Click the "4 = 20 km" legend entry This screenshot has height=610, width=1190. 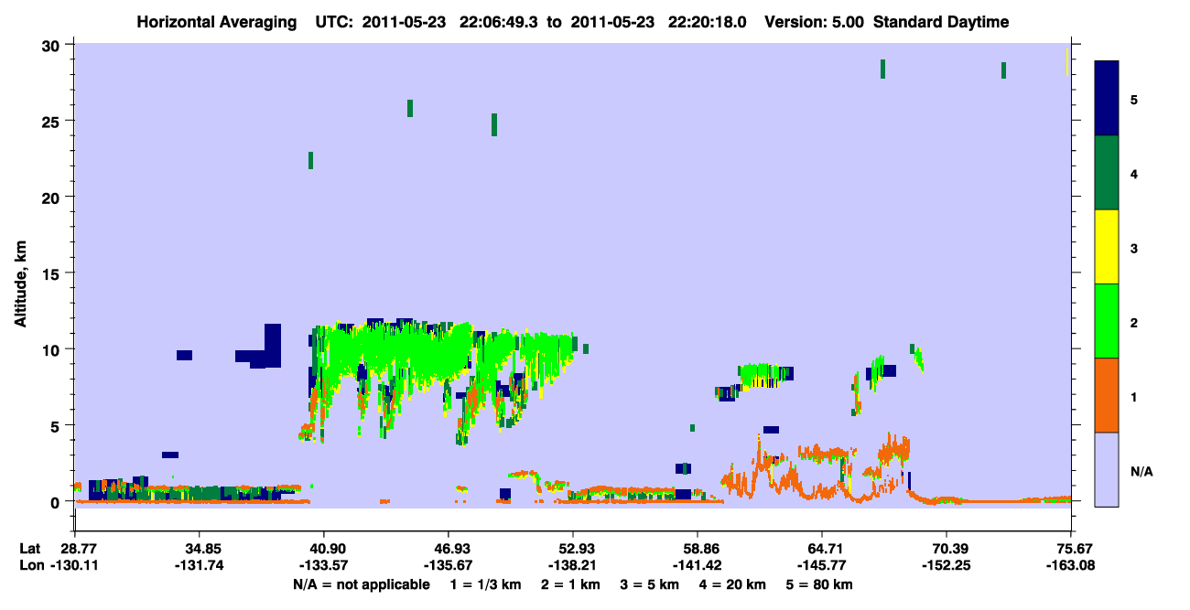click(x=730, y=584)
